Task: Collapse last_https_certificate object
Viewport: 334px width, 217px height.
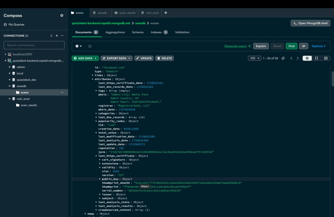Action: [x=96, y=156]
